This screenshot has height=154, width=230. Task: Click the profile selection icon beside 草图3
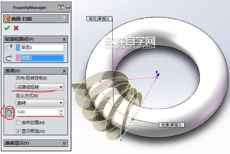pos(9,47)
